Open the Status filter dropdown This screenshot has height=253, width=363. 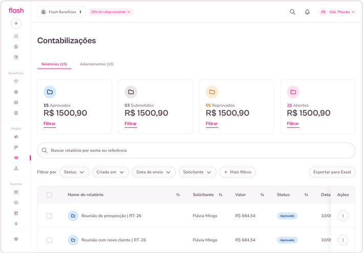[x=74, y=172]
